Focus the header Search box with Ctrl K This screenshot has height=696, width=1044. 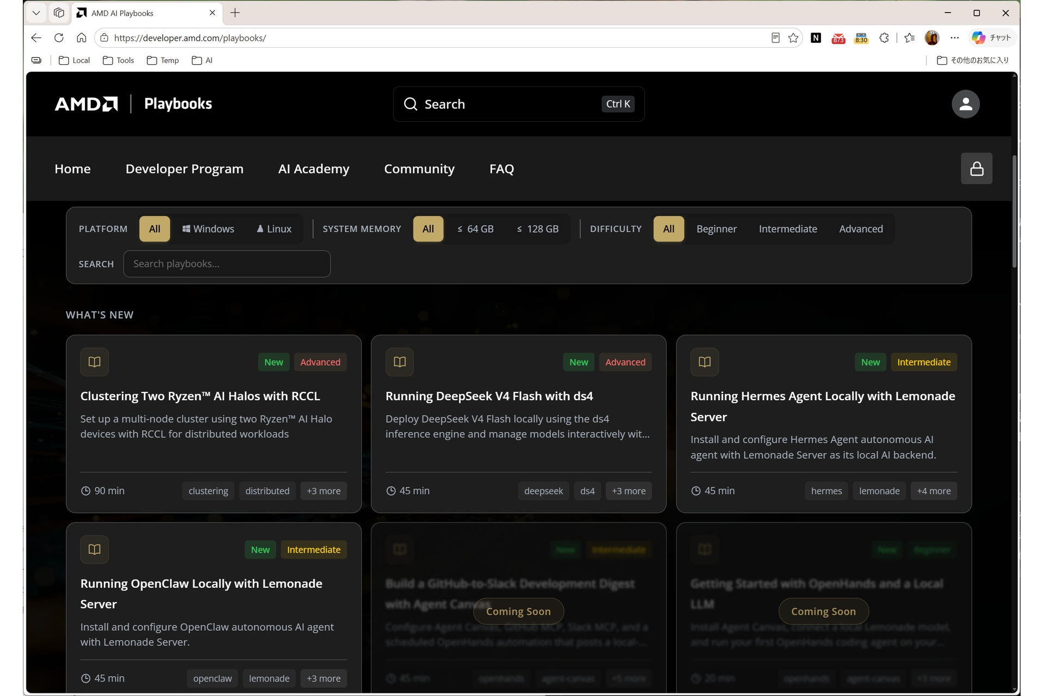click(x=519, y=104)
